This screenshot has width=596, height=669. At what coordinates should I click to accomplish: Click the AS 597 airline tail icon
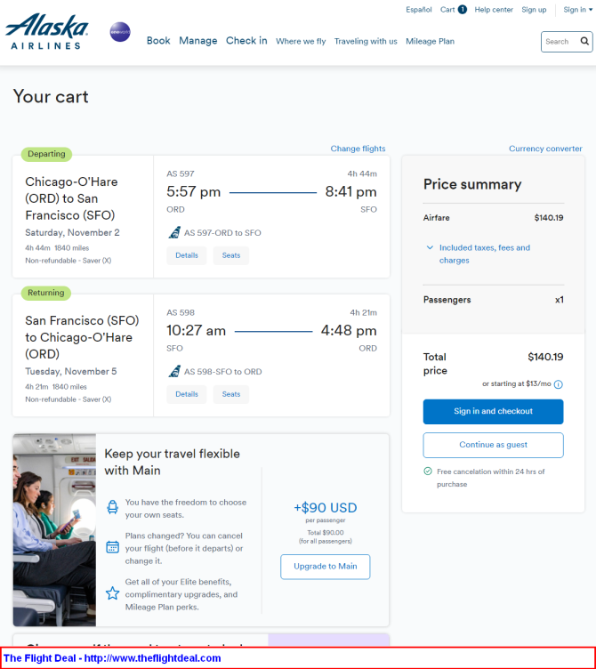click(174, 232)
